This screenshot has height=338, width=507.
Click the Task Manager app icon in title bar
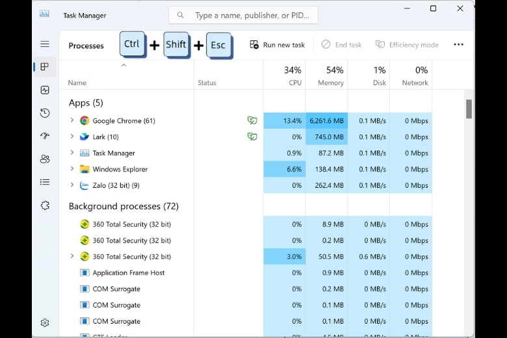point(44,14)
